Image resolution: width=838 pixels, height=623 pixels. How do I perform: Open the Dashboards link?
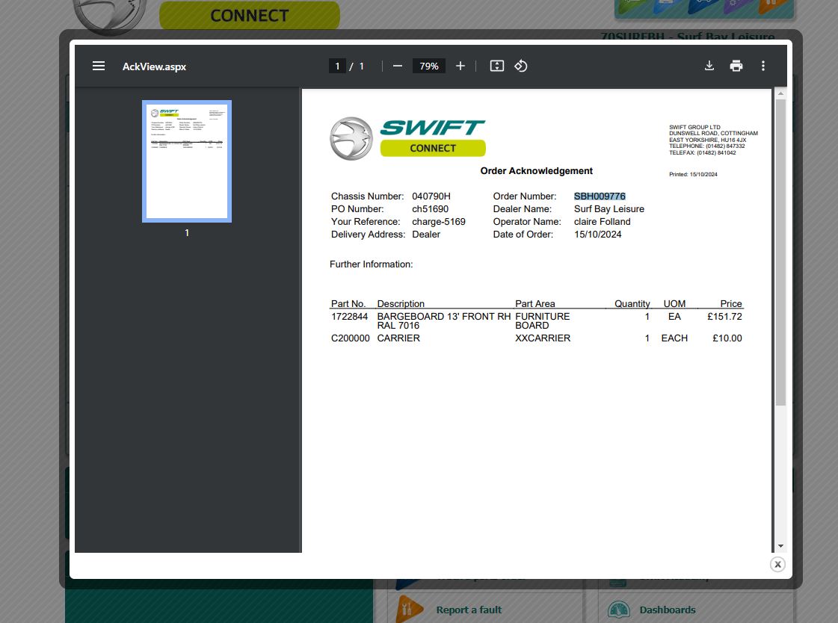click(667, 610)
